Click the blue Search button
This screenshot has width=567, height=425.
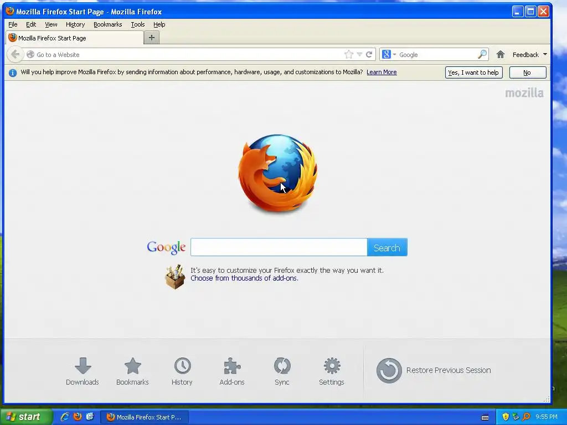(x=387, y=247)
